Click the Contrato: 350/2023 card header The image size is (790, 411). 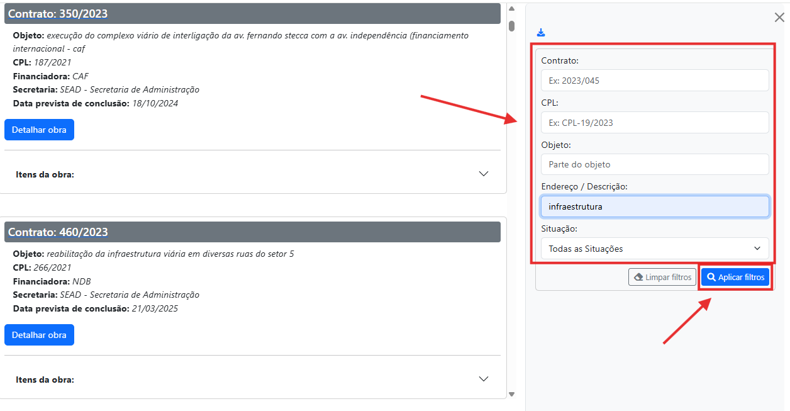[x=252, y=13]
